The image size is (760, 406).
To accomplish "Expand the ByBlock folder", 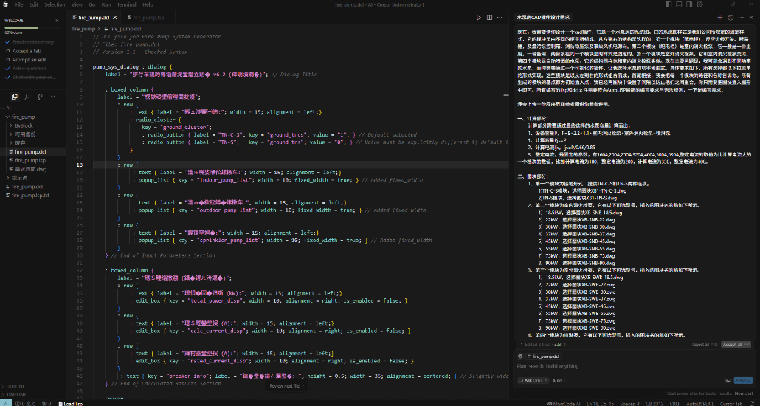I will pyautogui.click(x=24, y=125).
